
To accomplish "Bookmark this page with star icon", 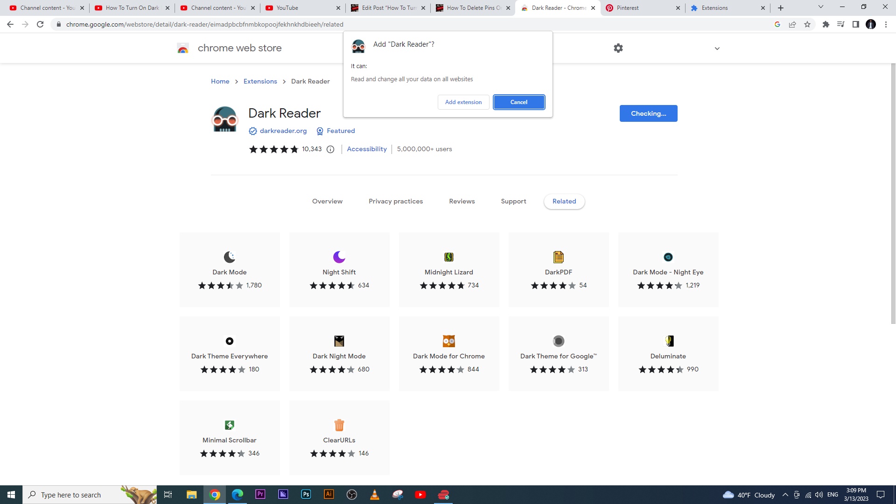I will pyautogui.click(x=807, y=24).
